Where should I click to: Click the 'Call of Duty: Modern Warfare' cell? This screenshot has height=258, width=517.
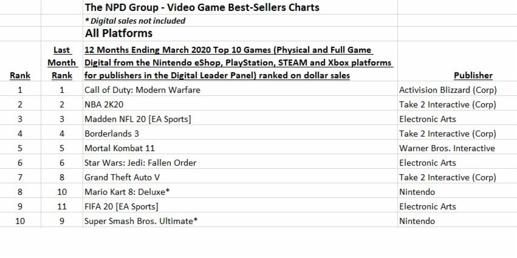(142, 90)
